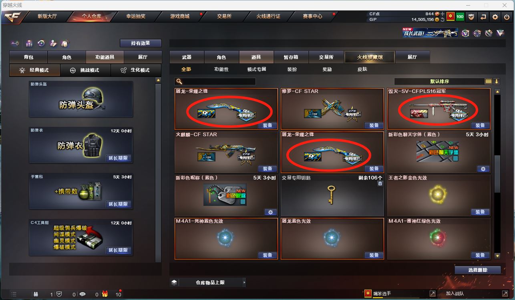Click the return arrow icon in top bar
Viewport: 515px width, 300px height.
pyautogui.click(x=483, y=17)
